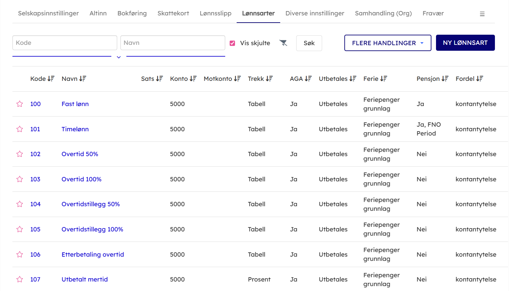Open the Timelønn wage type link
The width and height of the screenshot is (509, 291).
75,129
